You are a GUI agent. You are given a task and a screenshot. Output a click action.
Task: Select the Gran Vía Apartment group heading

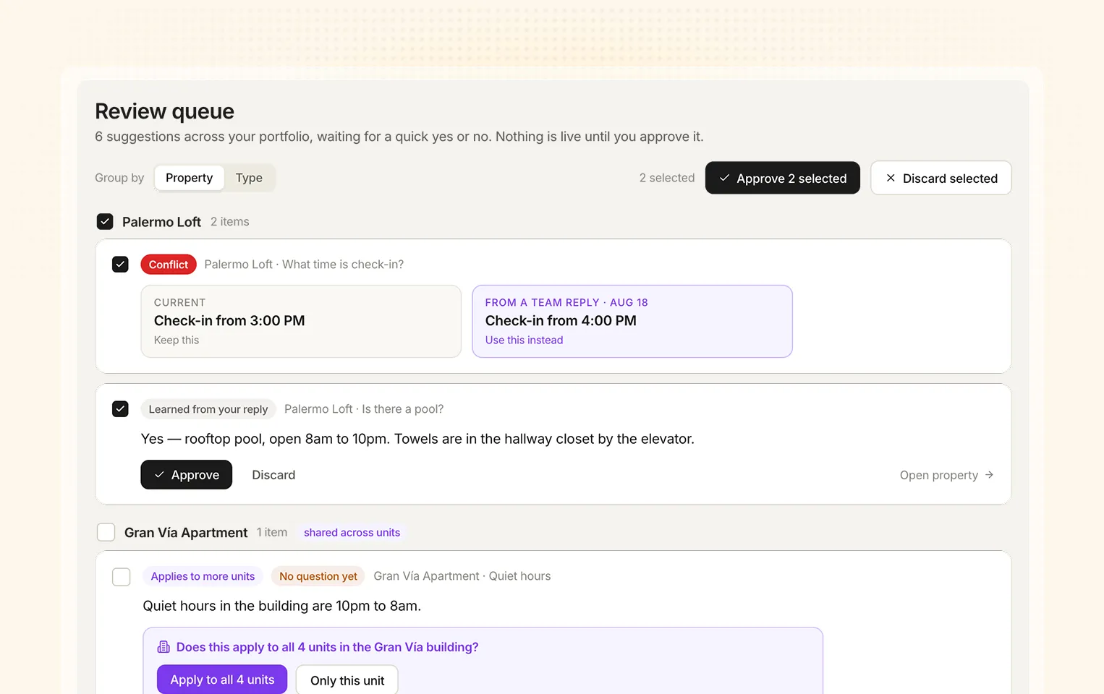[x=186, y=533]
